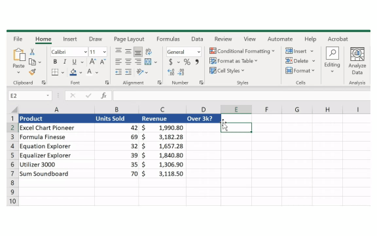
Task: Switch to the Review tab
Action: pyautogui.click(x=223, y=39)
